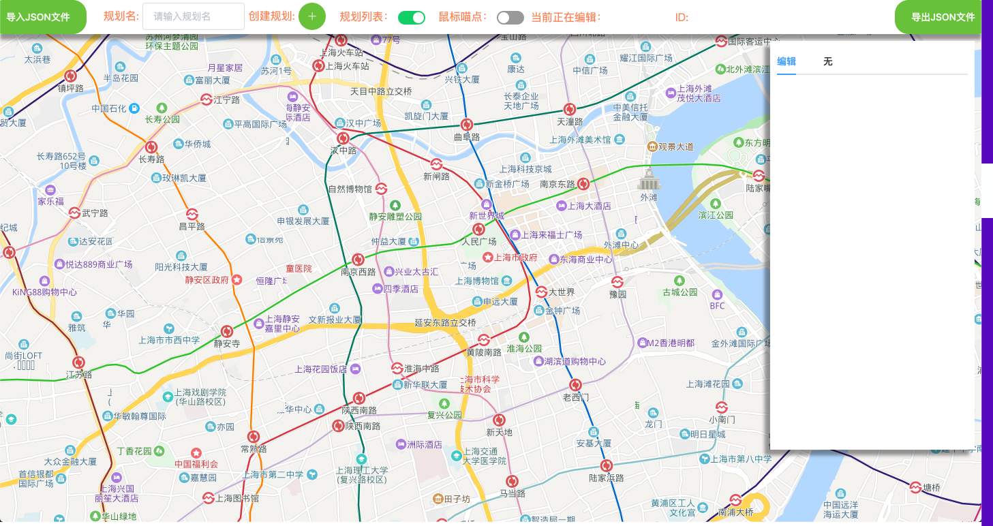Click the 汉中路 metro station icon
The image size is (993, 526).
tap(343, 138)
